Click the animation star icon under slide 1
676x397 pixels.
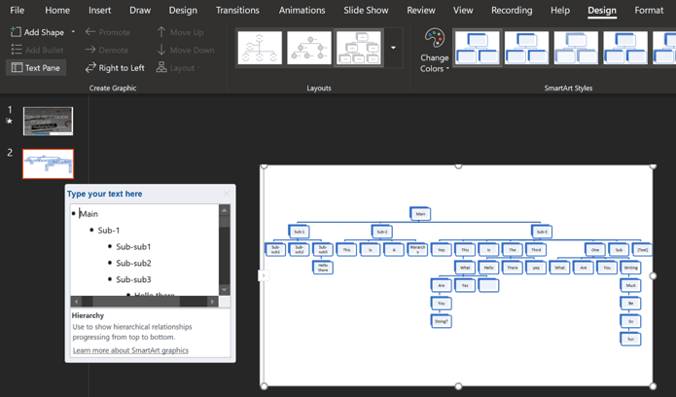[x=9, y=122]
